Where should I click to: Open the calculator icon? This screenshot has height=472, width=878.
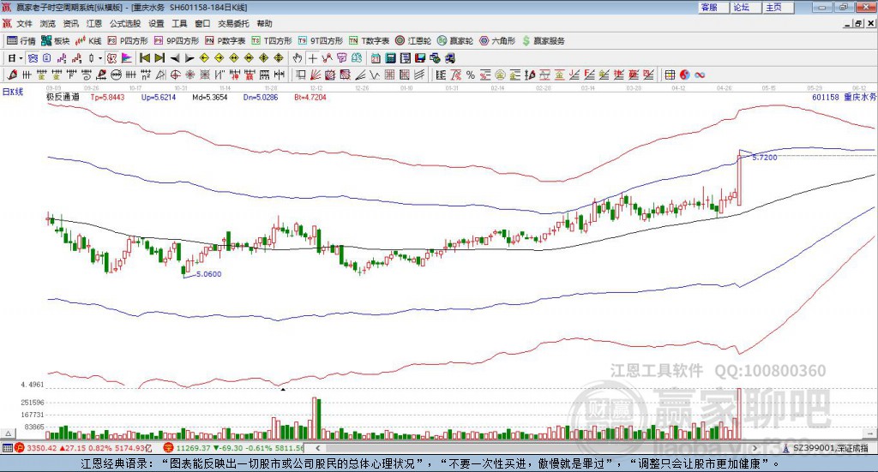click(390, 58)
